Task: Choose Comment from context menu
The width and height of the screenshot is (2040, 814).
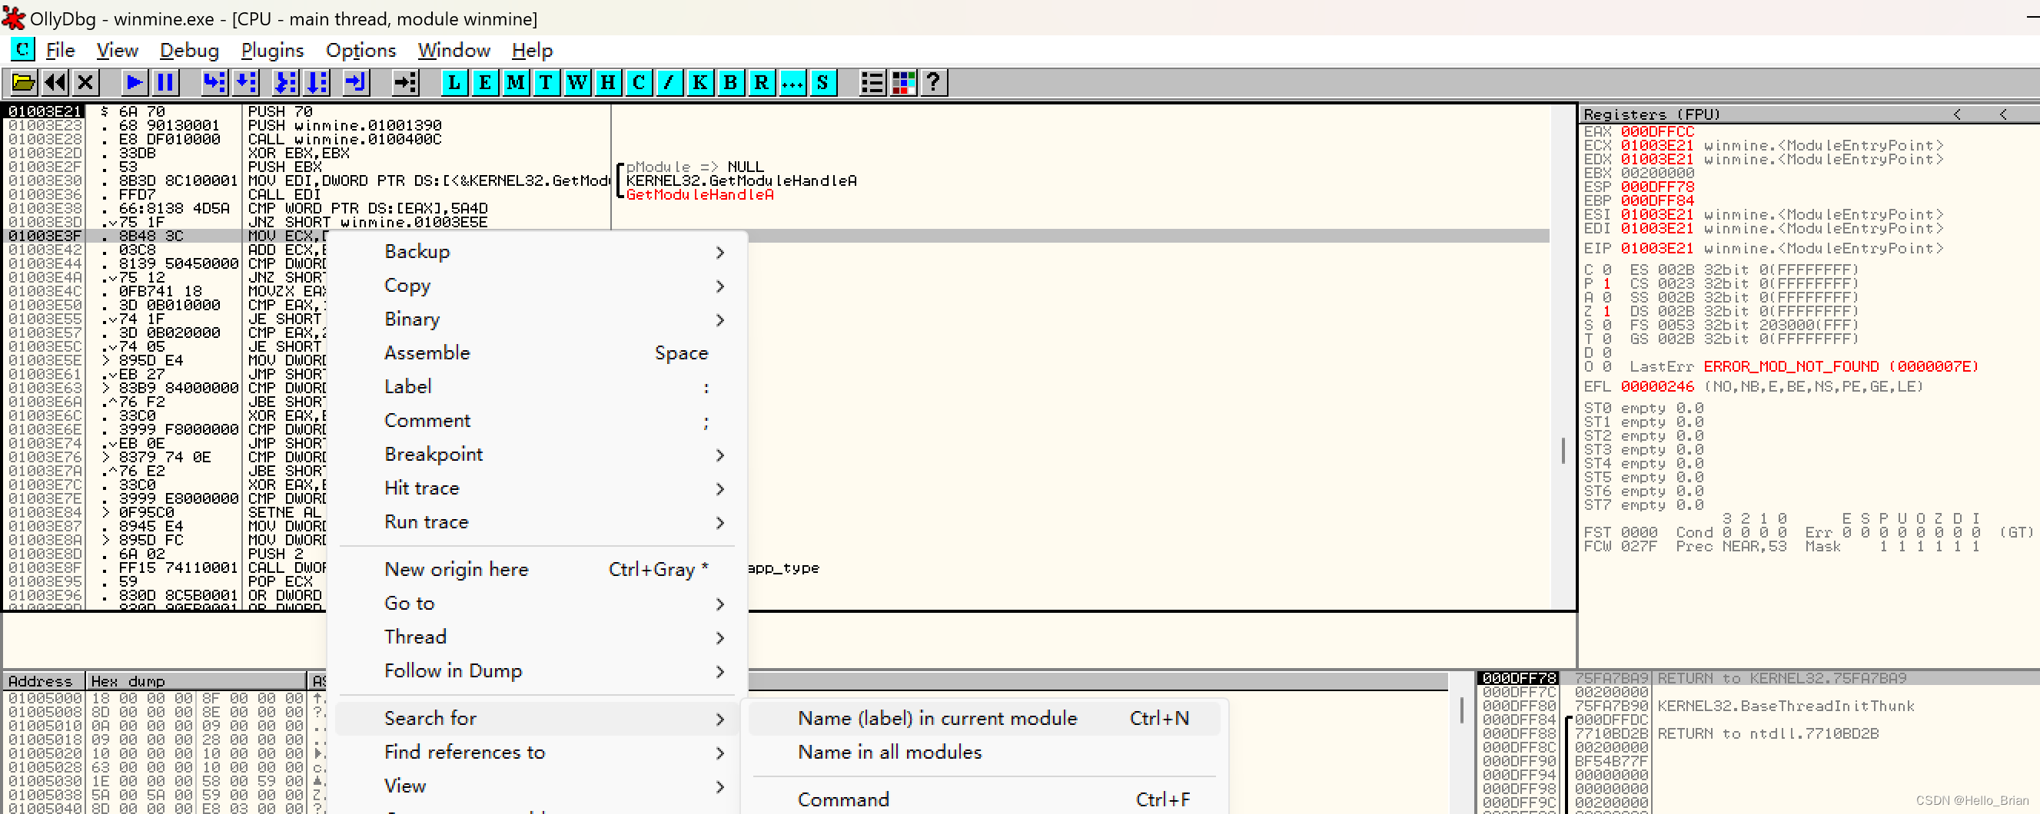Action: 538,421
